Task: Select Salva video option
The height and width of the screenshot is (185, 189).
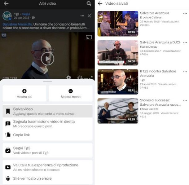Action: 47,111
